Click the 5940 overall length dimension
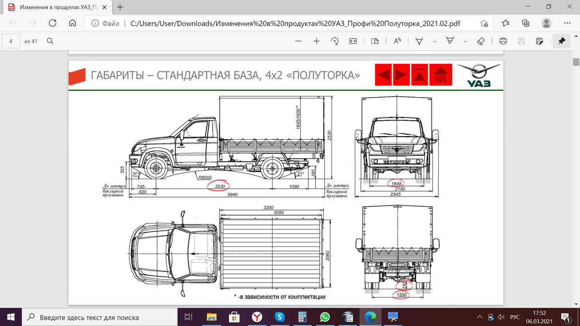Image resolution: width=580 pixels, height=326 pixels. tap(232, 194)
